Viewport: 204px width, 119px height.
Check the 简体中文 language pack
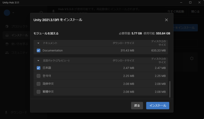point(39,84)
